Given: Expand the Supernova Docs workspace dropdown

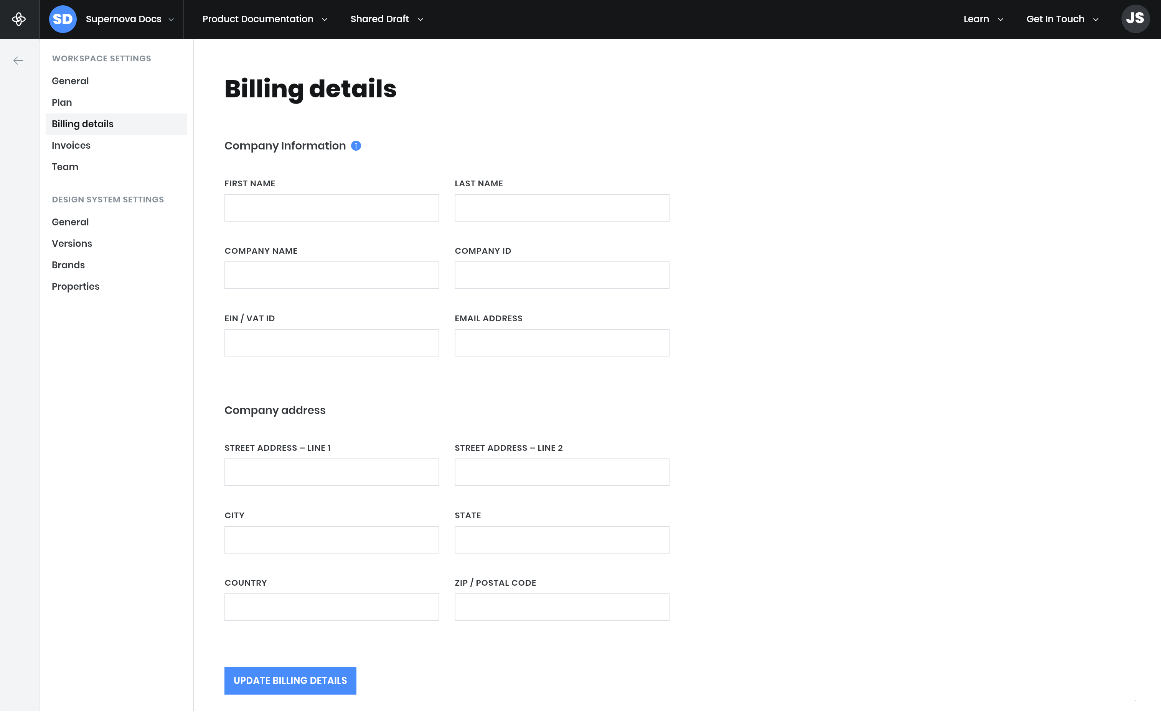Looking at the screenshot, I should (130, 19).
